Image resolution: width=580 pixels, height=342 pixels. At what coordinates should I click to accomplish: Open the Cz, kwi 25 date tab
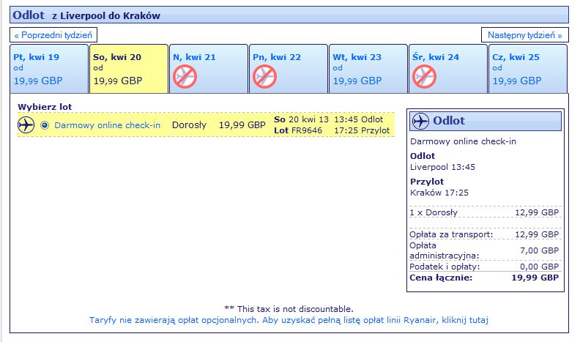point(528,69)
